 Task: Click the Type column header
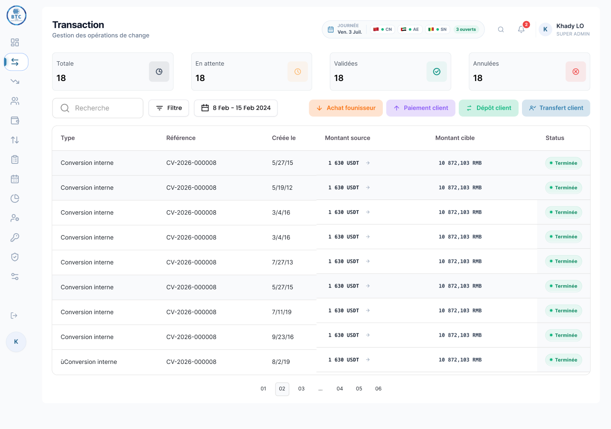click(68, 138)
